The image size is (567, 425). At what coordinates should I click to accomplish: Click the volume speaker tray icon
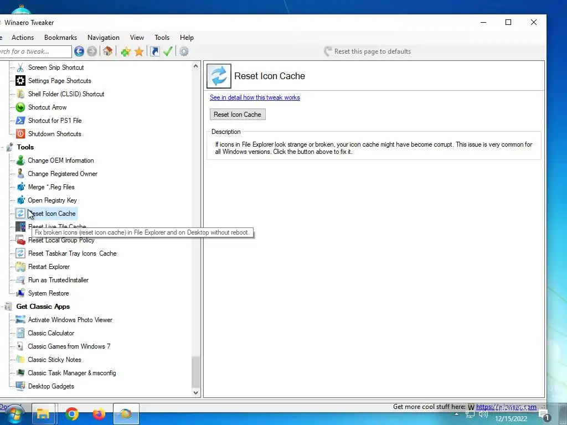483,414
